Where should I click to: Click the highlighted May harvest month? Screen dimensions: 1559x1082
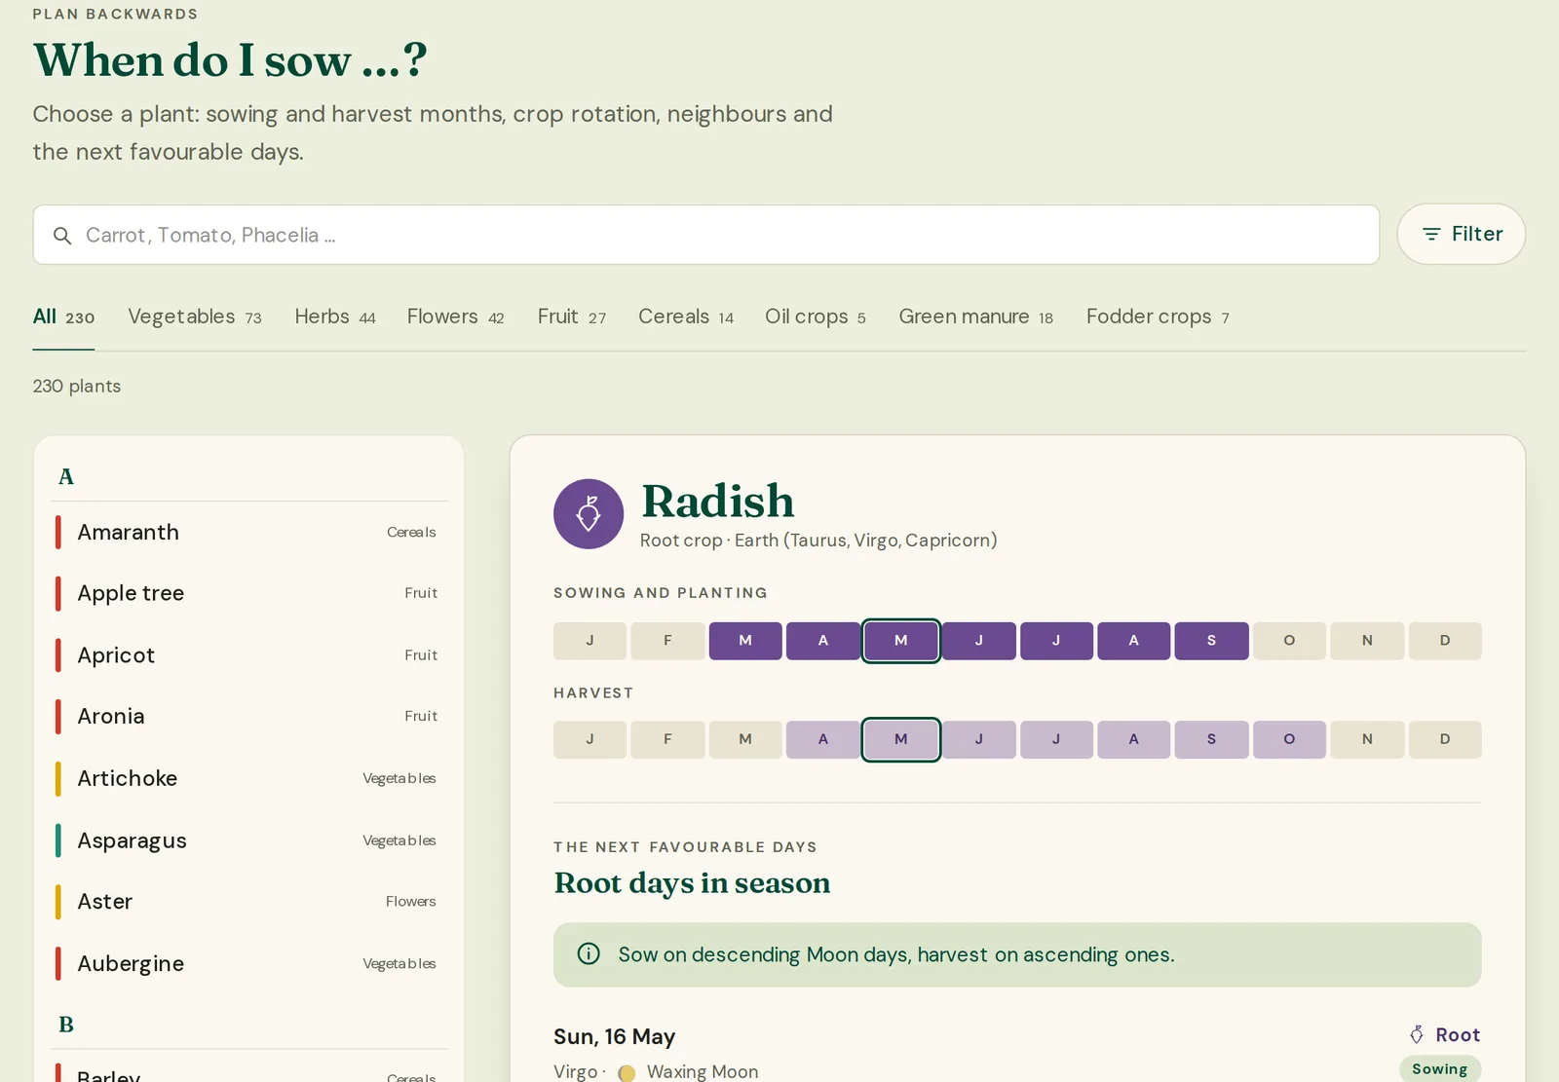coord(901,739)
